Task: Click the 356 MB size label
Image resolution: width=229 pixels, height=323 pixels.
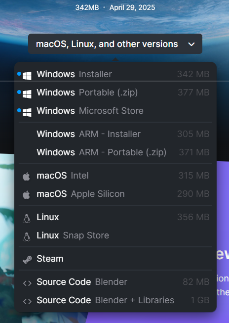Action: (193, 217)
